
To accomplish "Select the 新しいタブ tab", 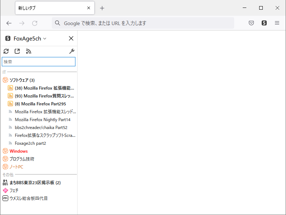I will click(x=55, y=8).
